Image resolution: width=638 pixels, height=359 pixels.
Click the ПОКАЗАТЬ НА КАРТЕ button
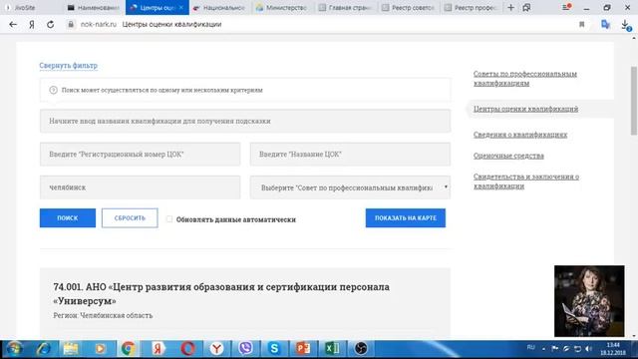point(406,218)
